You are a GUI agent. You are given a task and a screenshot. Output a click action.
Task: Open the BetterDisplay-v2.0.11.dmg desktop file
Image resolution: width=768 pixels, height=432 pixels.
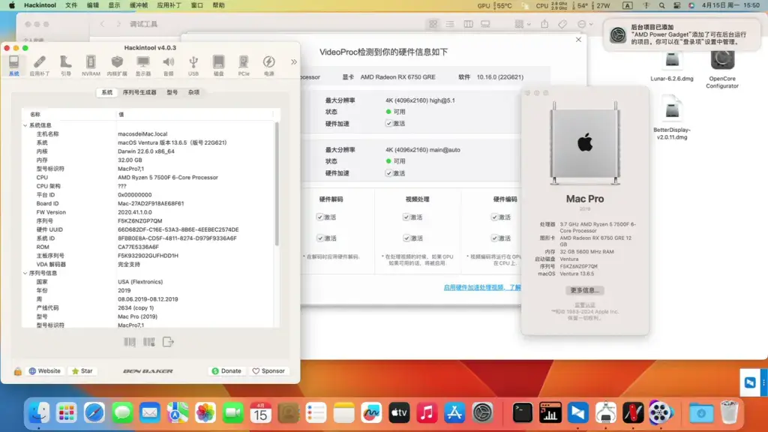672,119
